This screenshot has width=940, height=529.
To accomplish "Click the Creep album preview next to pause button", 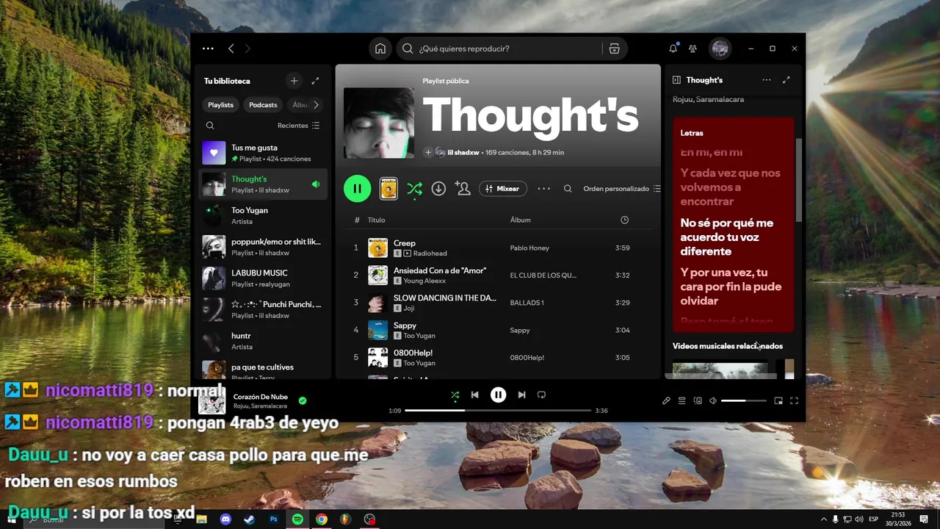I will (388, 189).
